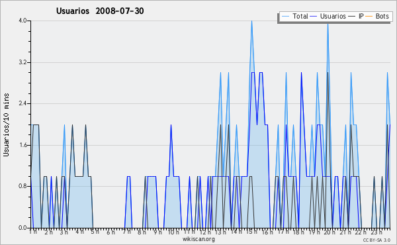Click the '8 h' x-axis label

[x=142, y=232]
